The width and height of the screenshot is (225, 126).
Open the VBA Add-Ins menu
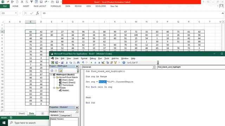coord(115,58)
